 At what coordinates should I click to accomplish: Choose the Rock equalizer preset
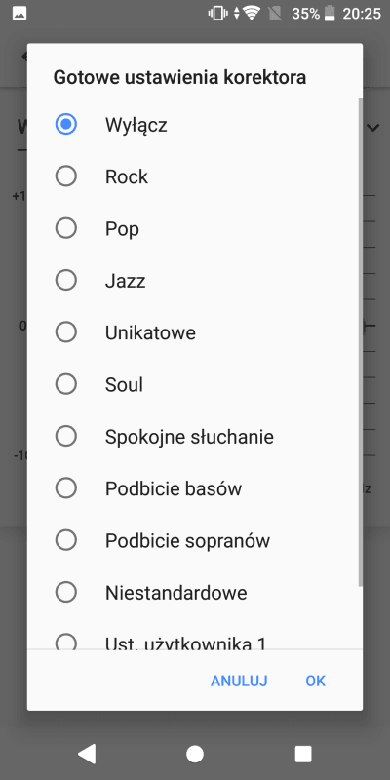click(x=65, y=176)
